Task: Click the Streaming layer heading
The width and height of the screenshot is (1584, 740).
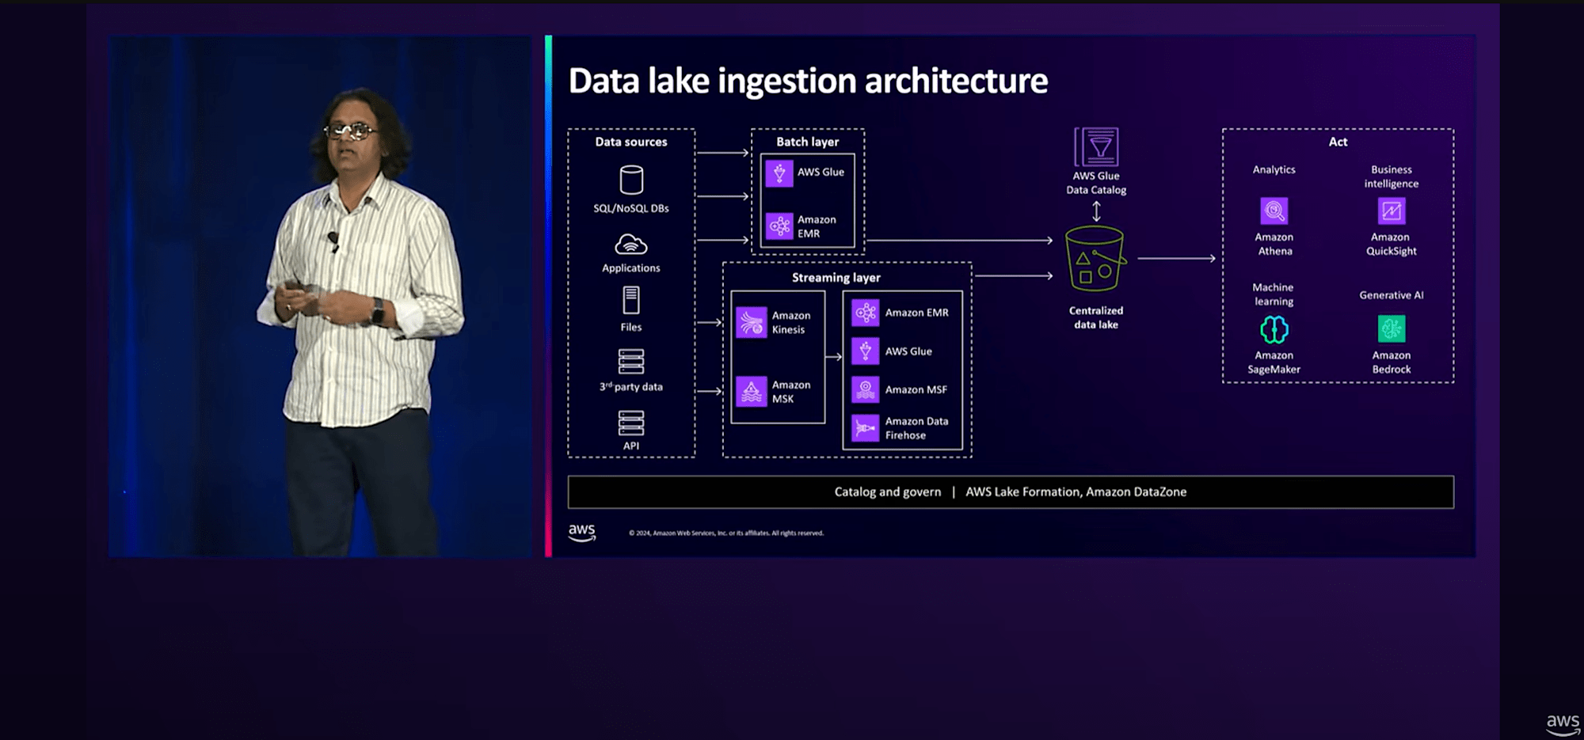Action: click(836, 278)
